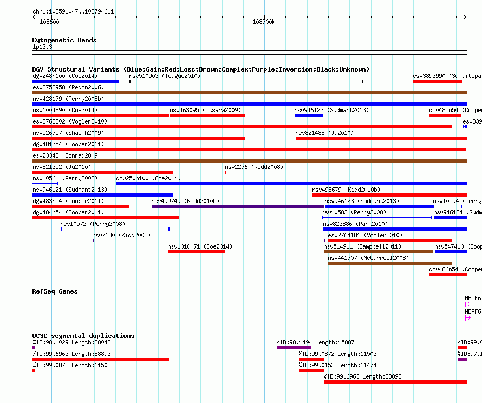Viewport: 482px width, 403px height.
Task: Click nsv821352 (Ju2010) red bar
Action: pyautogui.click(x=103, y=172)
